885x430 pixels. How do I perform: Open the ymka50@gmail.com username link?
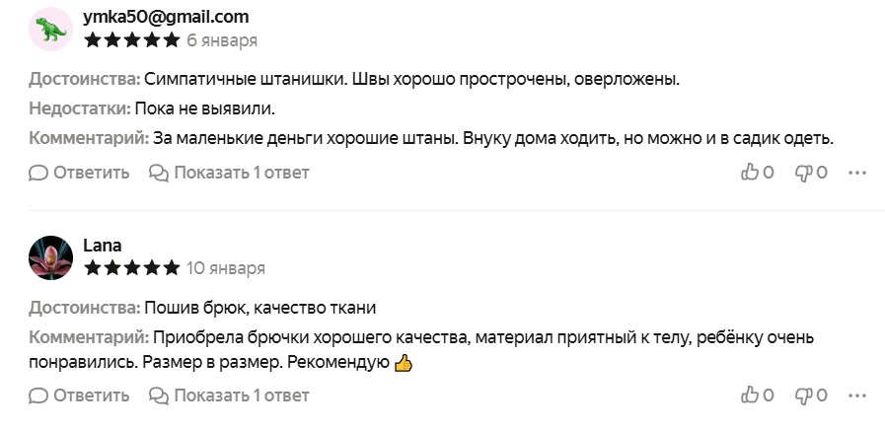[166, 17]
